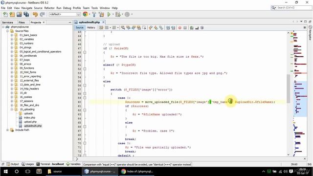
Task: Click the Debug Project icon
Action: pos(118,14)
